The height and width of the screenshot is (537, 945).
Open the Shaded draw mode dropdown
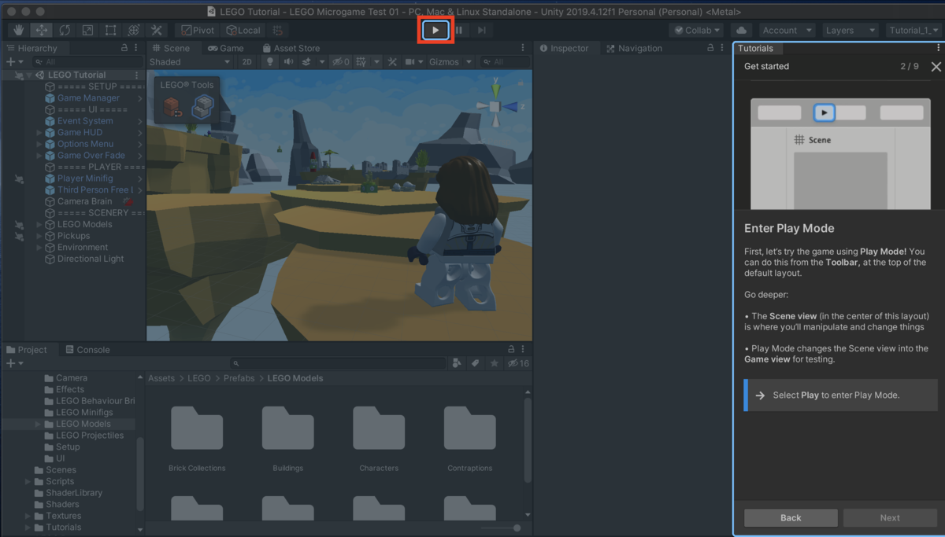190,61
